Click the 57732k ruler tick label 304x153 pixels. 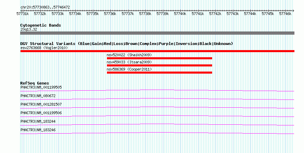tap(40, 14)
